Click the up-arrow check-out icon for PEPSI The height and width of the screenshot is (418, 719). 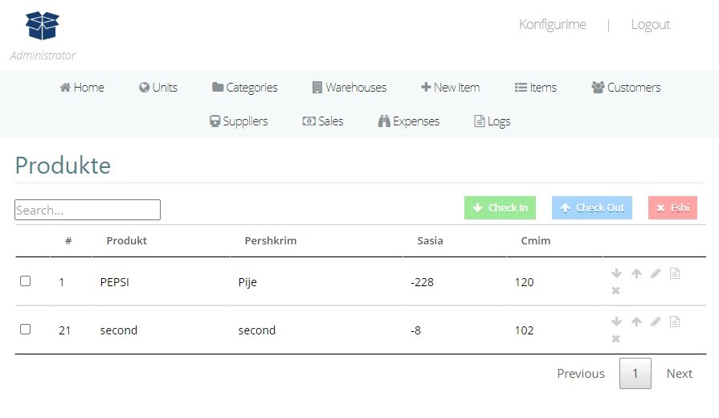tap(636, 273)
